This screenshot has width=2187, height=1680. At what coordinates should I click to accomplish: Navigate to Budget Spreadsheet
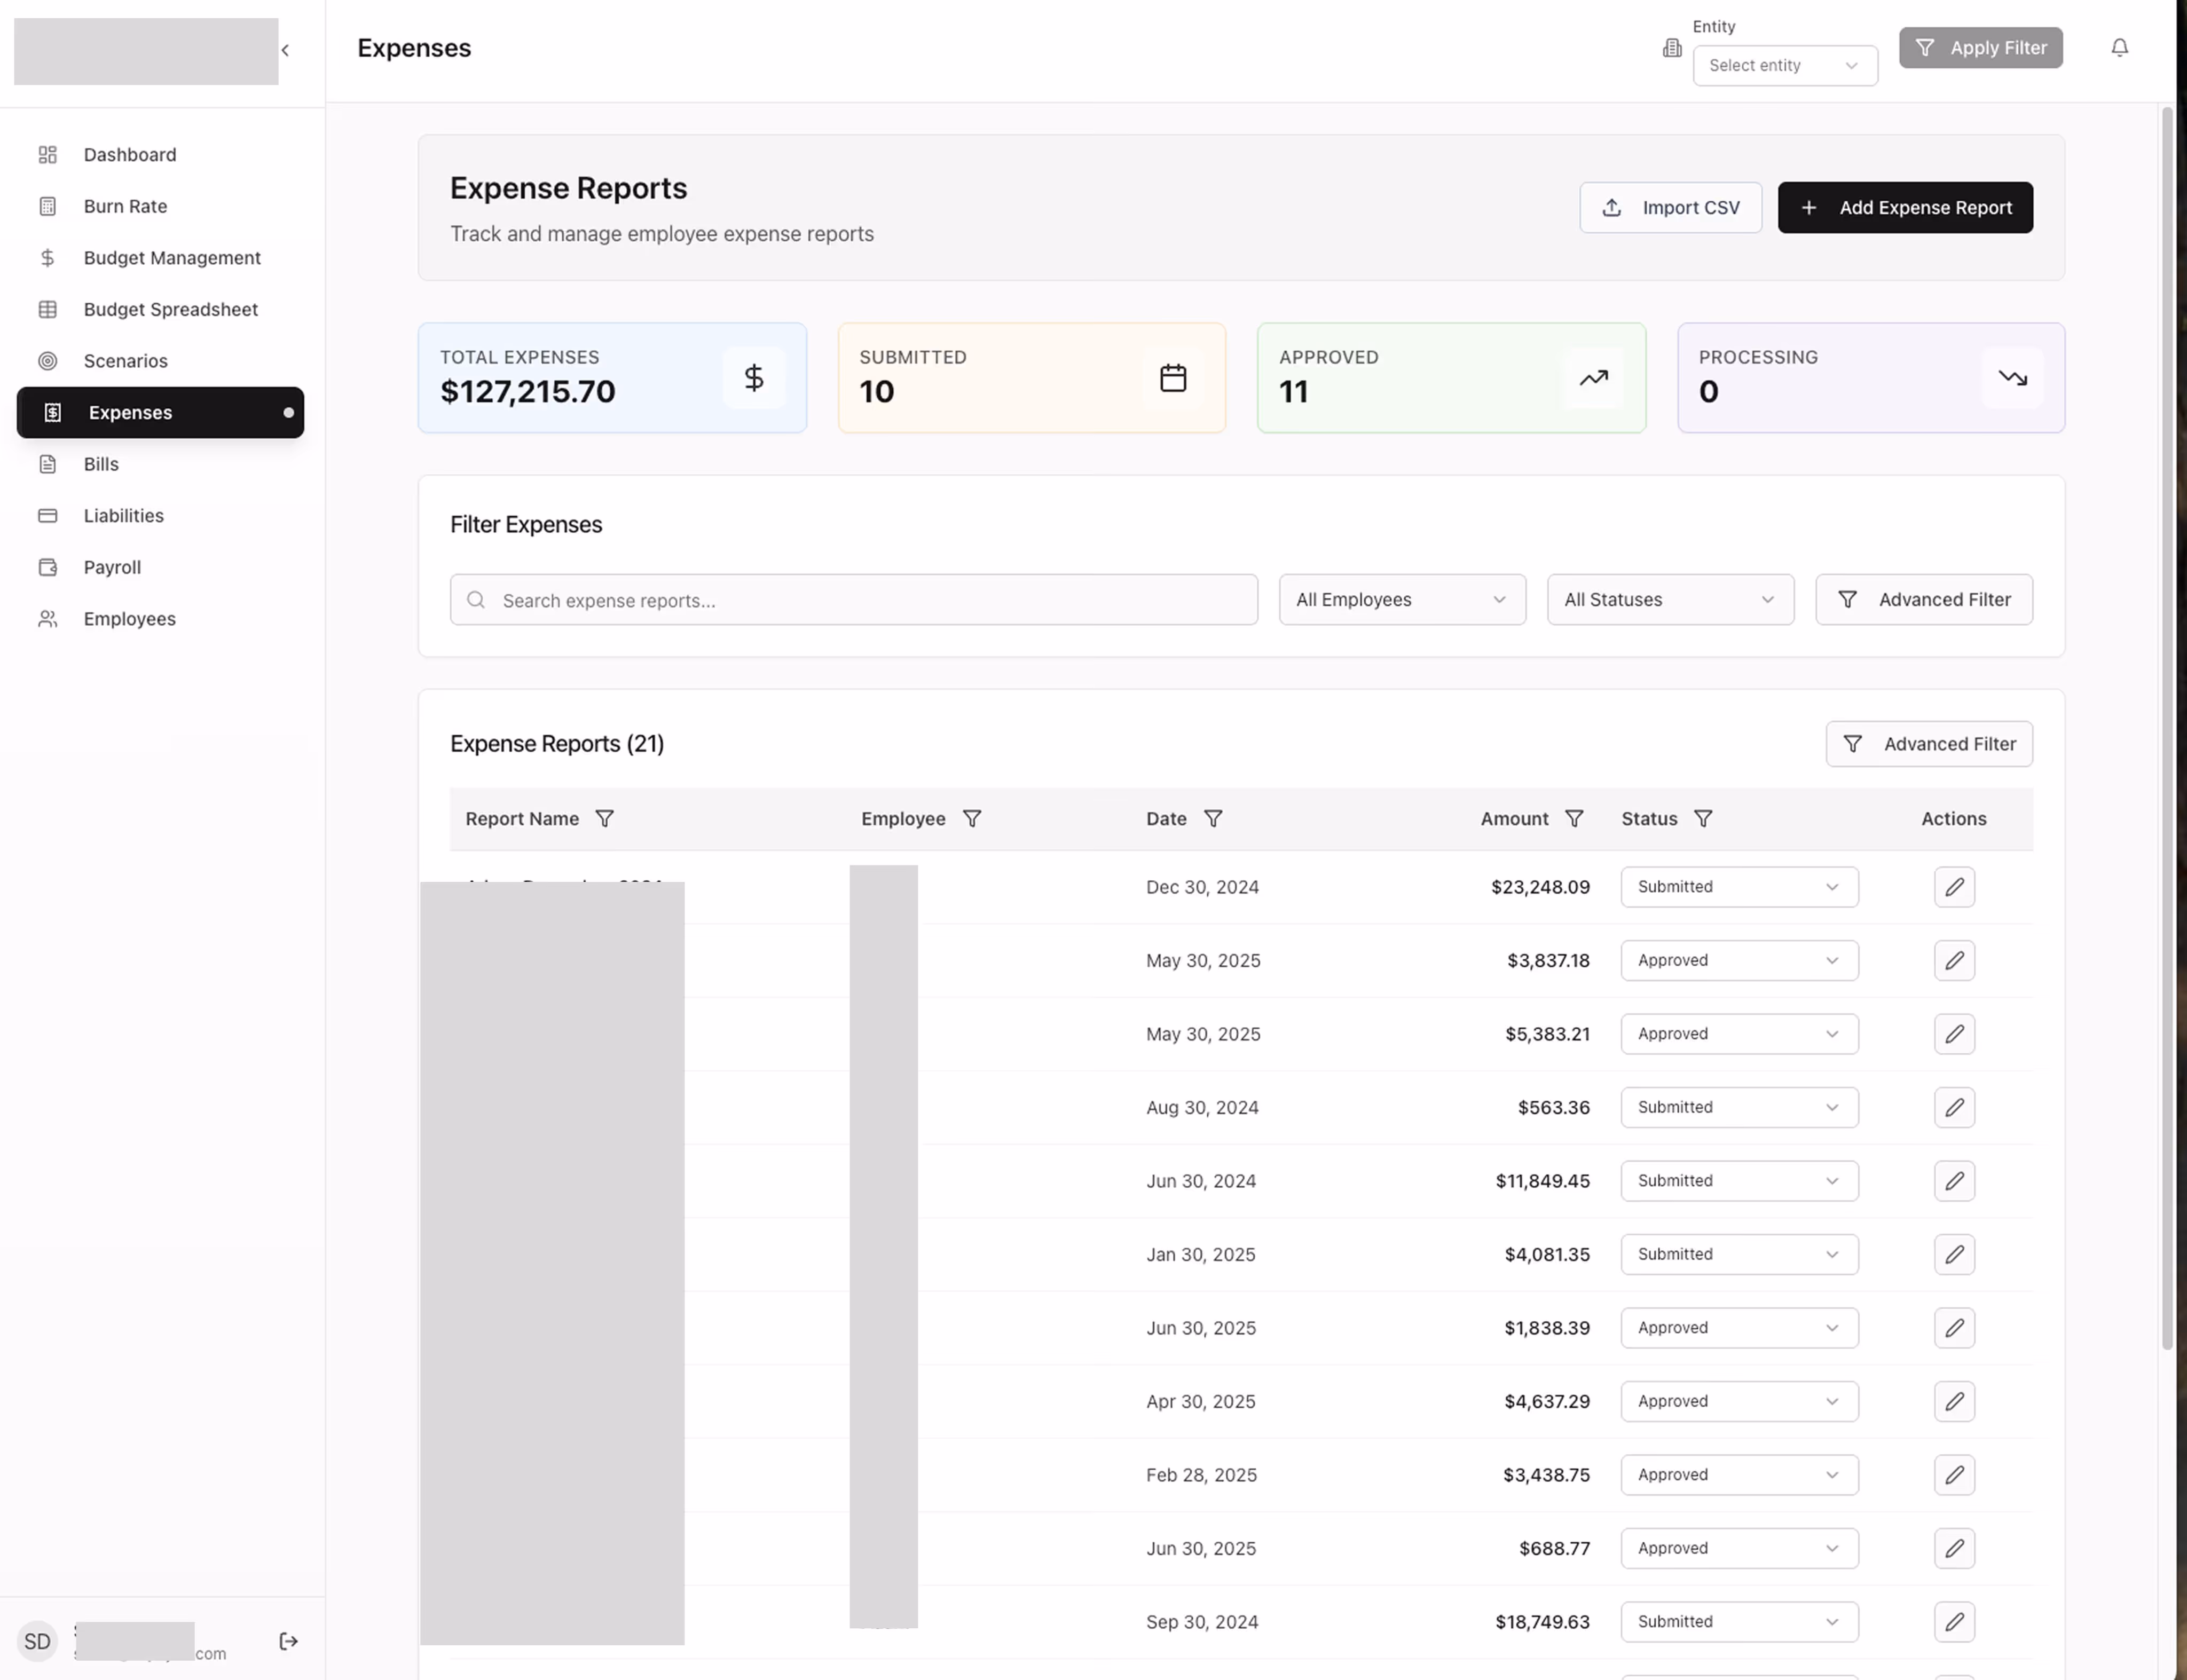[x=170, y=309]
